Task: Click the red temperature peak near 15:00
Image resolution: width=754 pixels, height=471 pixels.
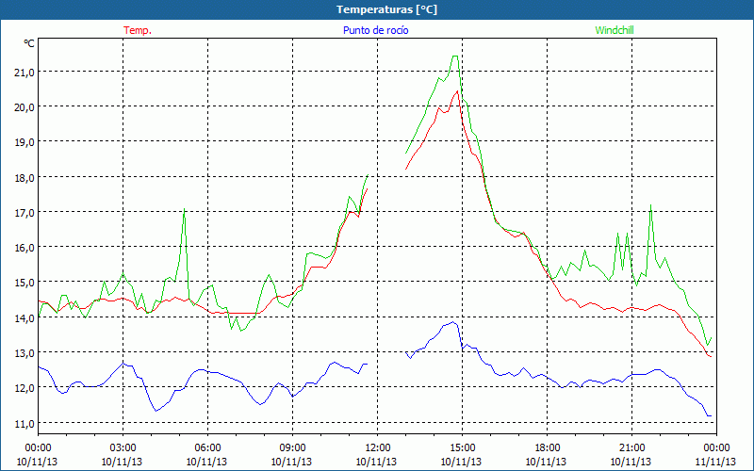Action: 457,90
